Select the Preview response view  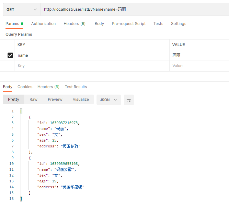pos(55,99)
